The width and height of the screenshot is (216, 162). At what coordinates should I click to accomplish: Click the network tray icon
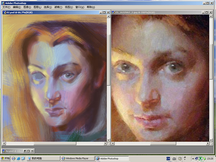tap(197, 158)
